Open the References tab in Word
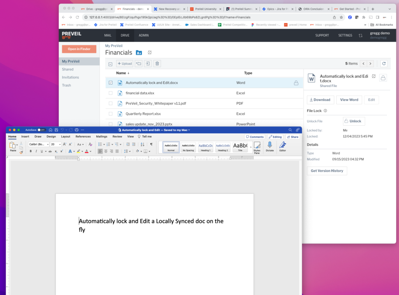 (83, 137)
